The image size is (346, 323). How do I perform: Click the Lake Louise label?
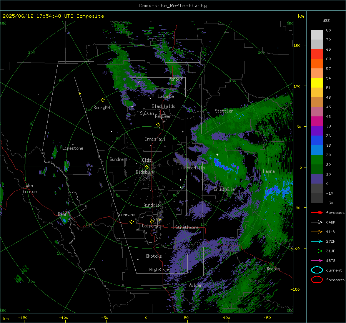pos(30,189)
